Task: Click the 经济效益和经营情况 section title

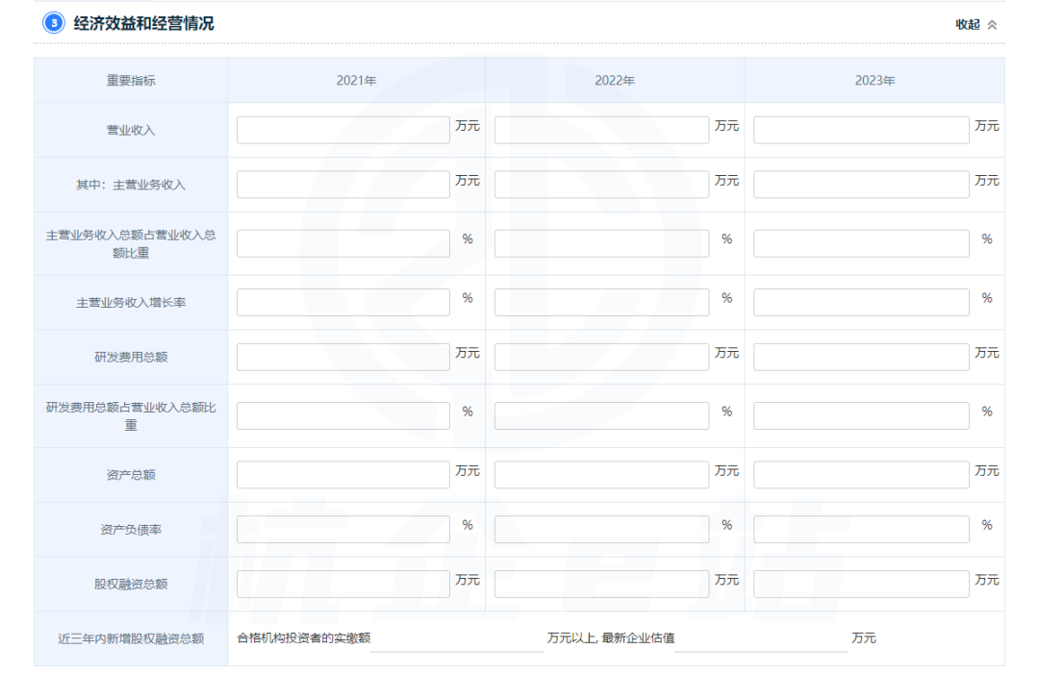Action: 143,24
